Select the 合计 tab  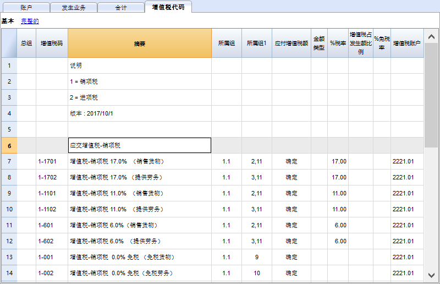pos(121,8)
